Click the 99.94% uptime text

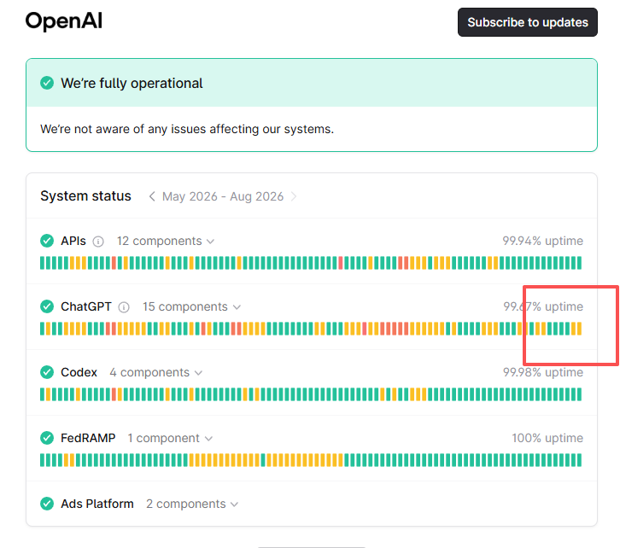coord(542,241)
